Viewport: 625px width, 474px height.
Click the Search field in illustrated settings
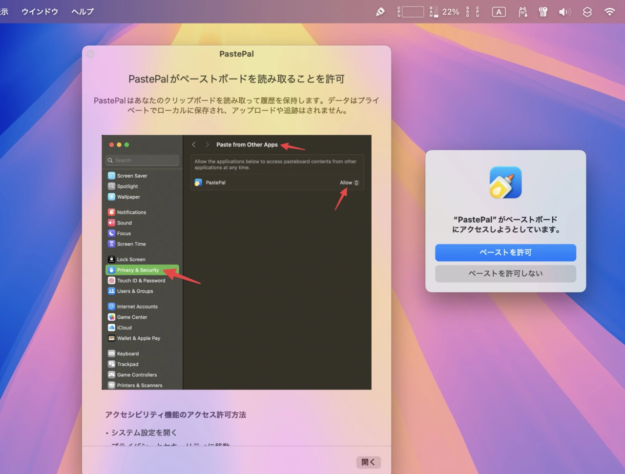[x=142, y=160]
